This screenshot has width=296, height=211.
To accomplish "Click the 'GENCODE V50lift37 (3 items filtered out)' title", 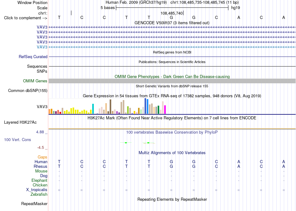I will coord(172,23).
